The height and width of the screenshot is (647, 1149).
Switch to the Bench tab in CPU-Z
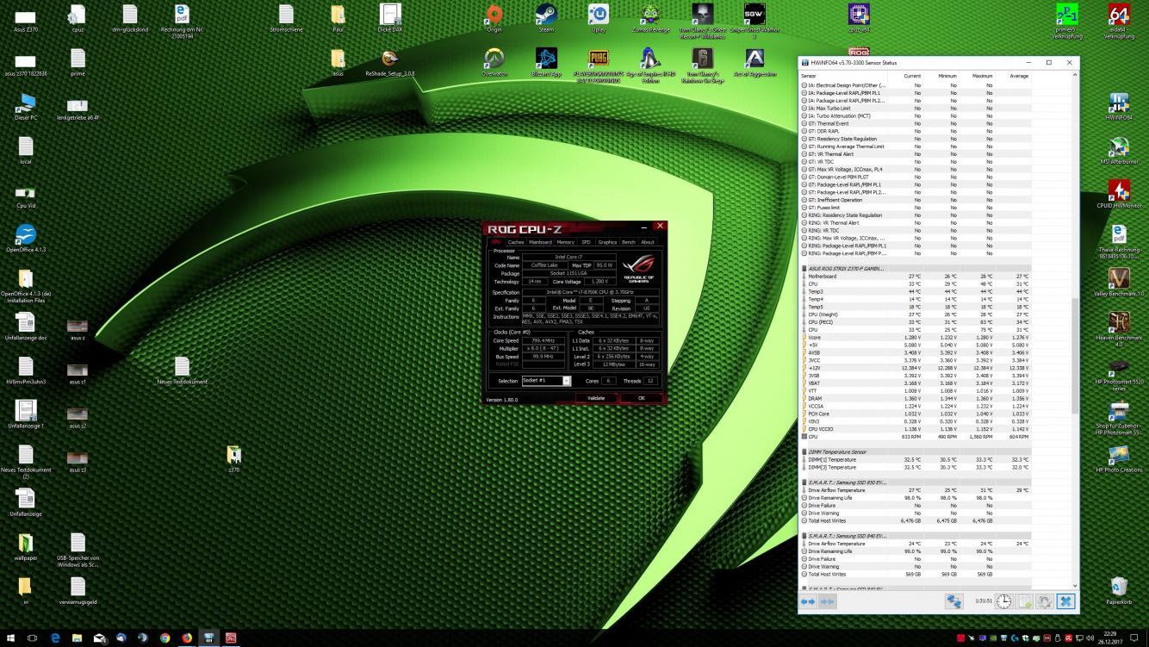coord(629,242)
